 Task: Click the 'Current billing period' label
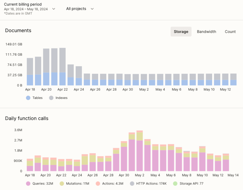(x=23, y=4)
